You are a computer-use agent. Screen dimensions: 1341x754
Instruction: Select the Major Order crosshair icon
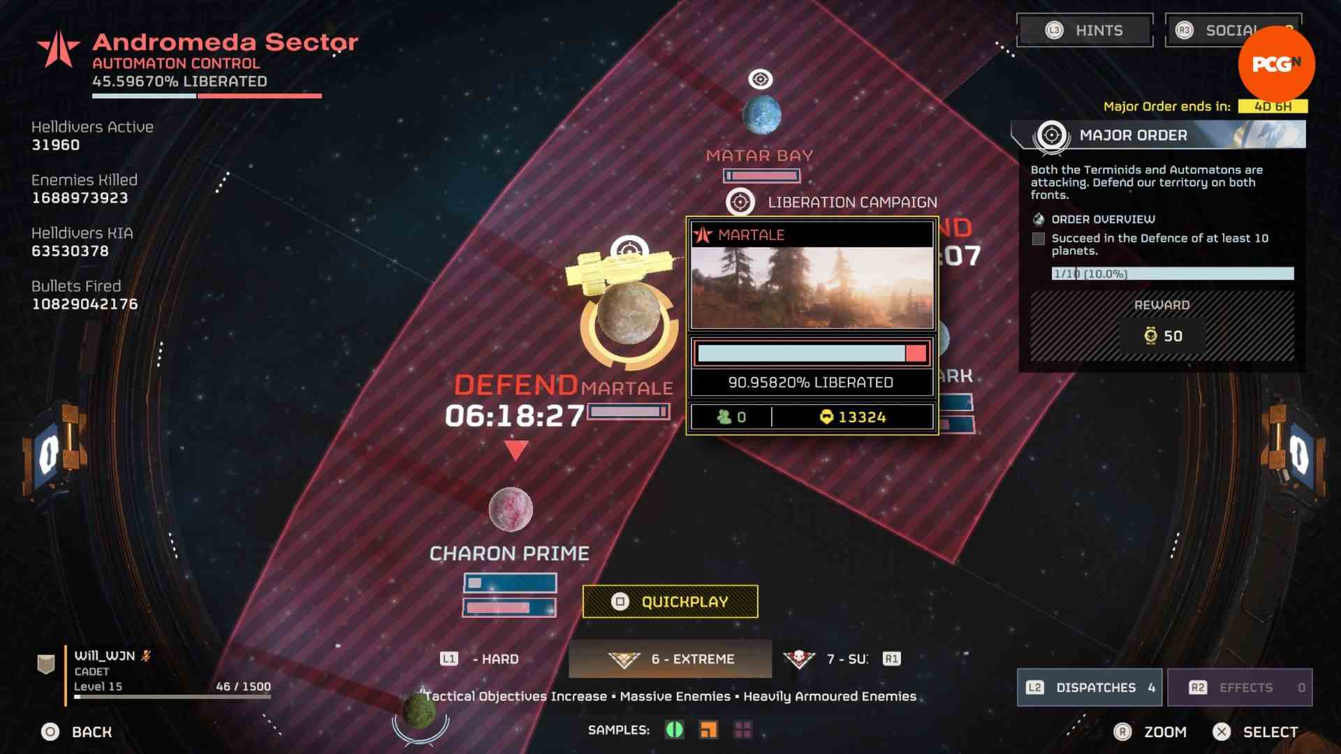(x=1053, y=135)
